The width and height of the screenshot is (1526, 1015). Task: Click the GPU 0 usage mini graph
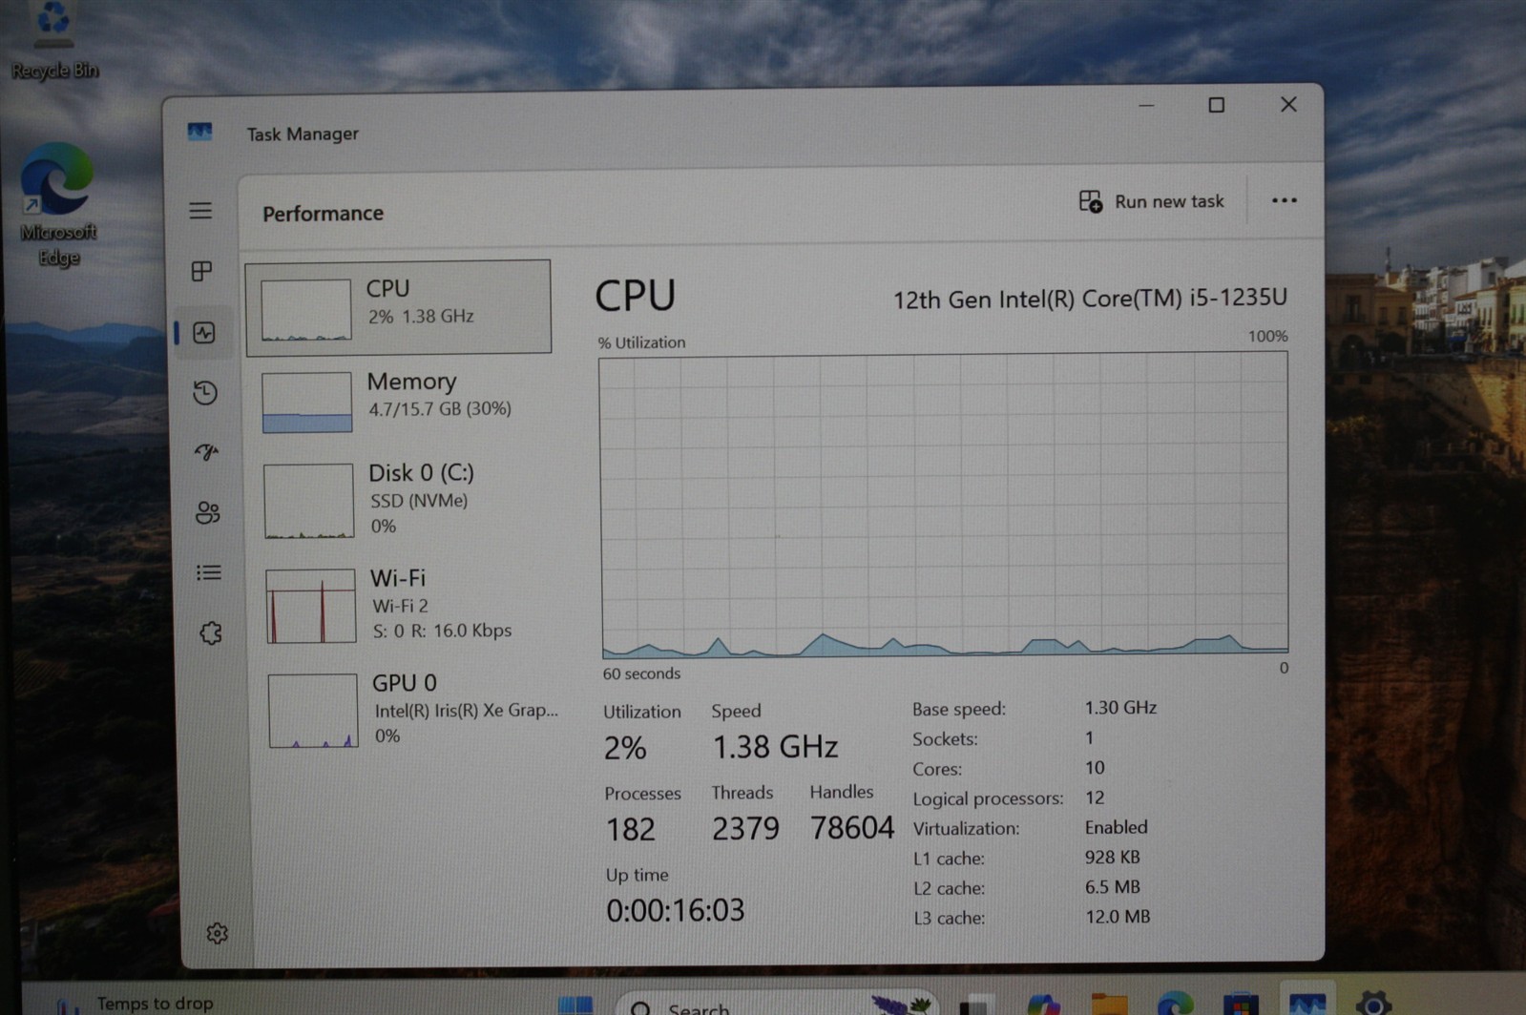pyautogui.click(x=312, y=711)
